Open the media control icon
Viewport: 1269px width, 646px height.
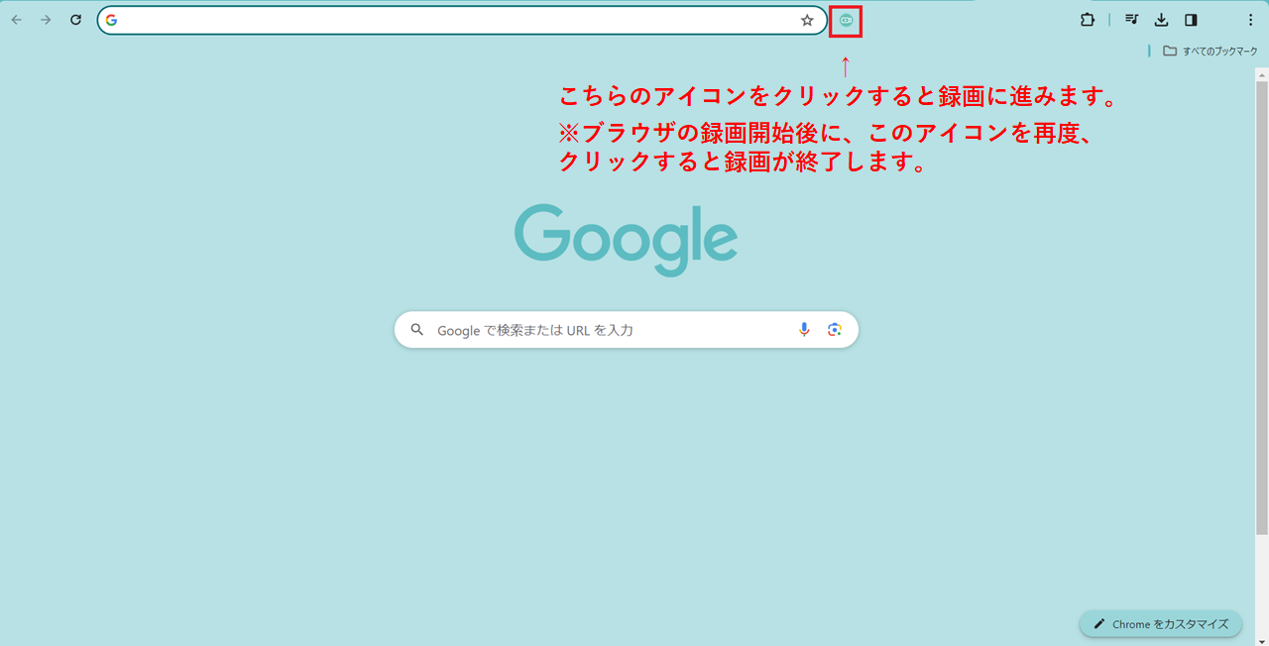[1132, 20]
